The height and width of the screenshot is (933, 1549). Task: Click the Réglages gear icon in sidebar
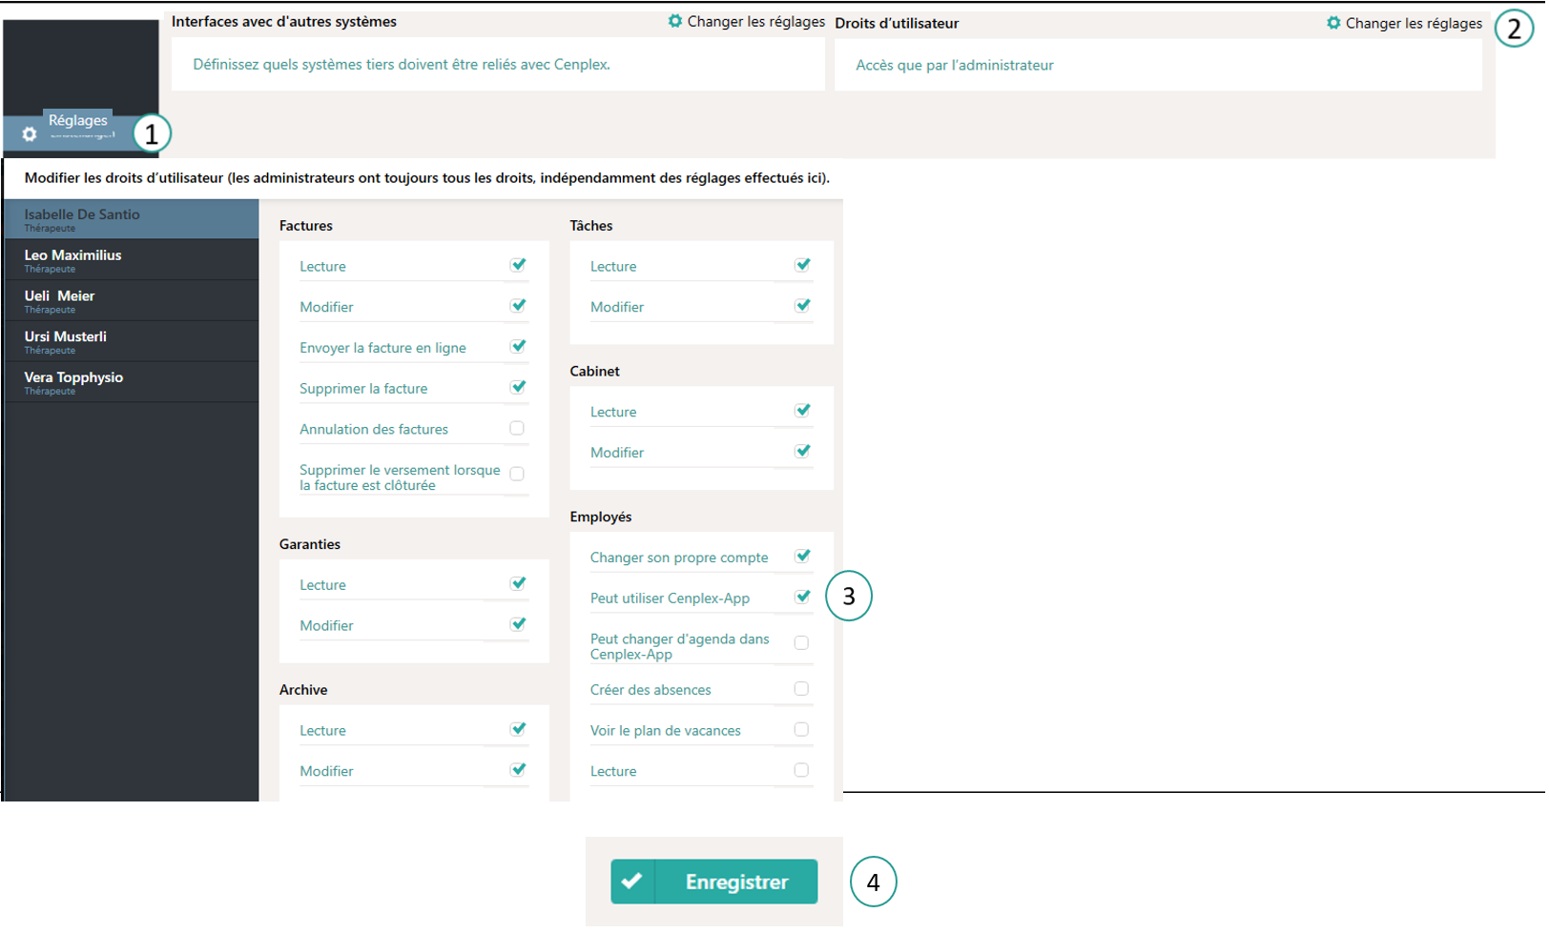pyautogui.click(x=30, y=134)
